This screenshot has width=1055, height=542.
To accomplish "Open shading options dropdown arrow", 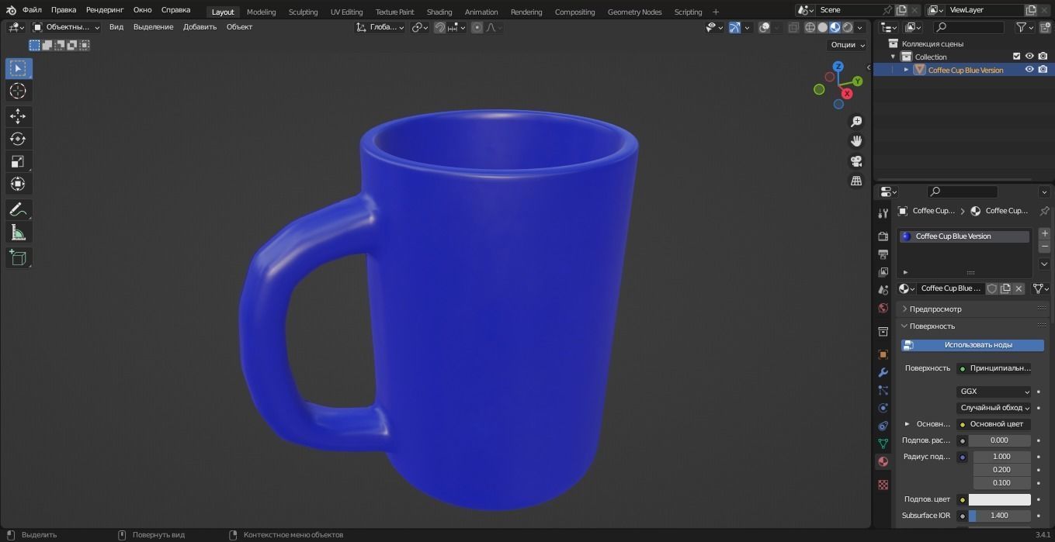I will [x=860, y=27].
